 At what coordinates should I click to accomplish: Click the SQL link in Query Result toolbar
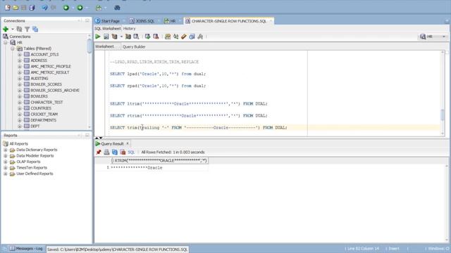click(131, 152)
